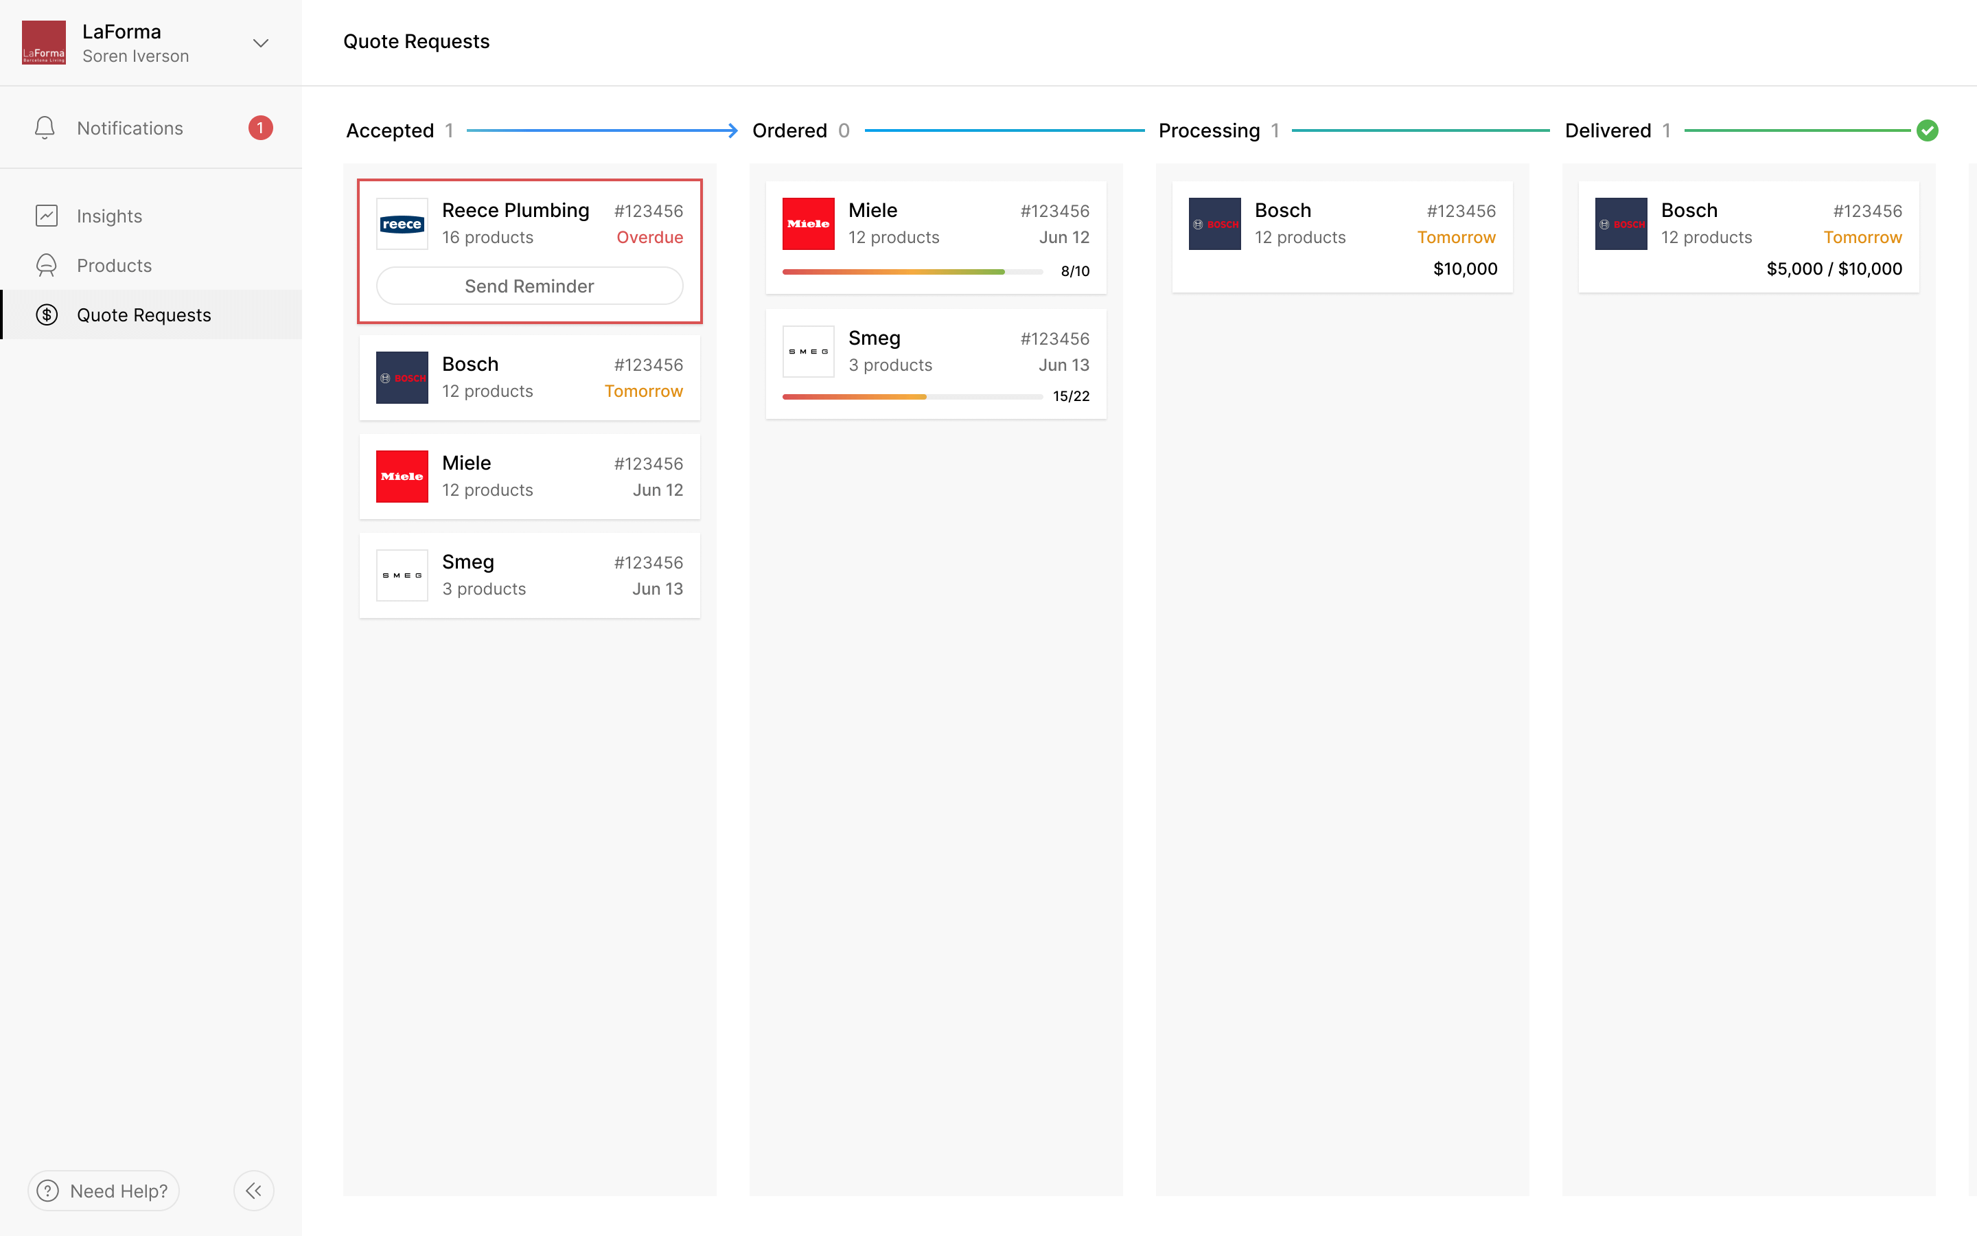Screen dimensions: 1977x1236
Task: Click the Insights chart icon
Action: point(47,216)
